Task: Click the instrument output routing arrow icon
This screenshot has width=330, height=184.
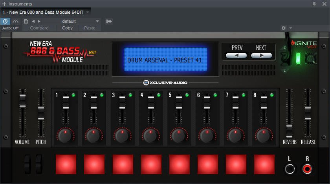Action: coord(109,21)
